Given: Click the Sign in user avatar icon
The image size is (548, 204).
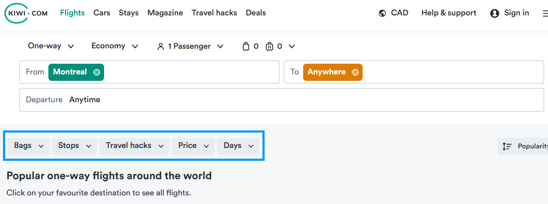Looking at the screenshot, I should (494, 13).
